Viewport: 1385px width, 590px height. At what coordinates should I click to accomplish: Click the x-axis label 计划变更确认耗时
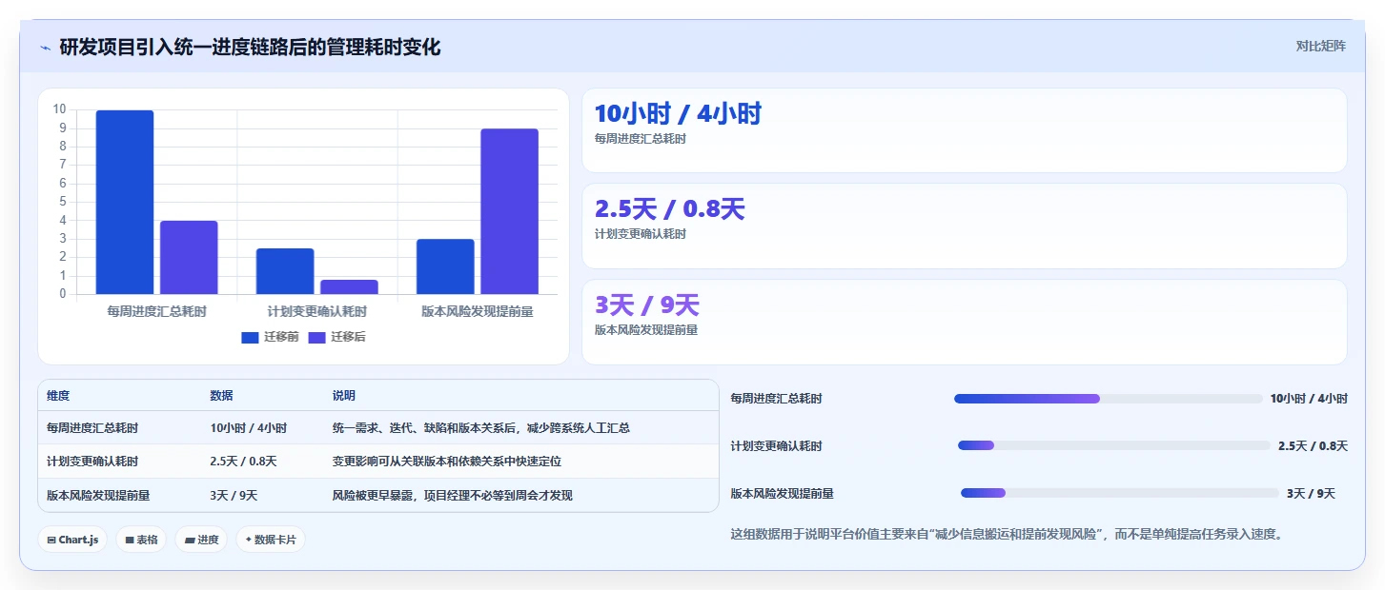pos(316,310)
